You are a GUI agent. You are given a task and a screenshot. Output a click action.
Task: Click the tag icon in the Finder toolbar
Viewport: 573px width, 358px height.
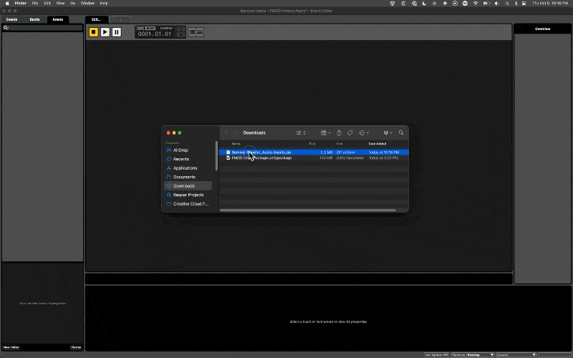[x=350, y=132]
